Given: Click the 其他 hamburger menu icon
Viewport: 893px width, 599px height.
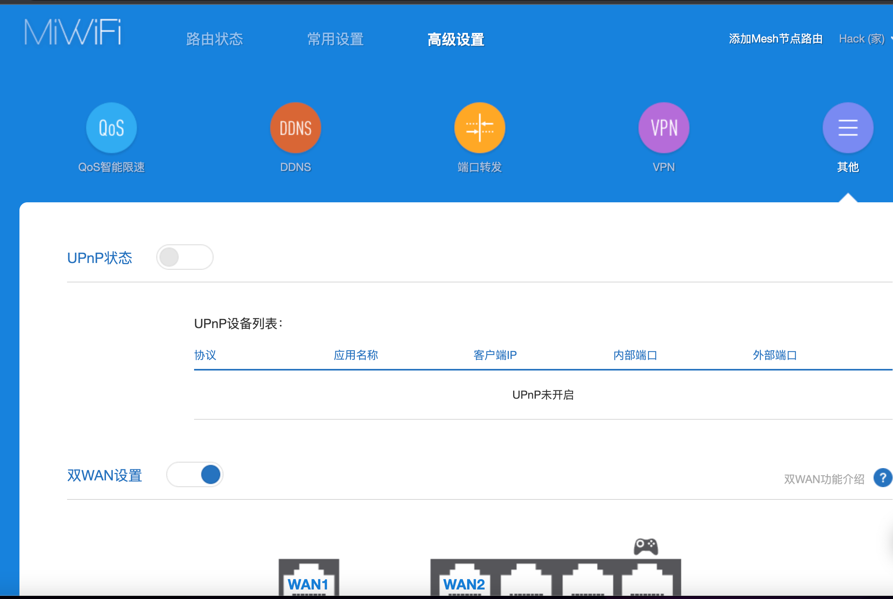Looking at the screenshot, I should [x=848, y=128].
